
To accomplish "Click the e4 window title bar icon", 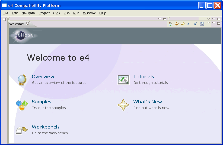I will (4, 5).
